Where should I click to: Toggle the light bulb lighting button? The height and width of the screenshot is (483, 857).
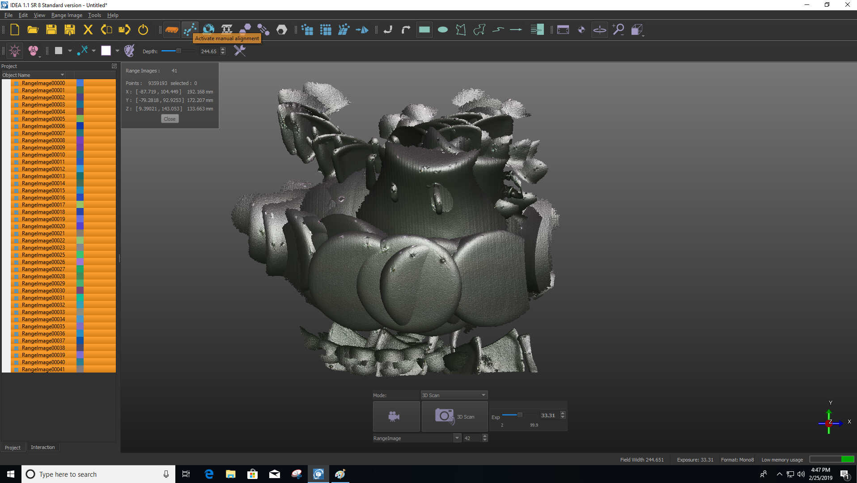(15, 51)
